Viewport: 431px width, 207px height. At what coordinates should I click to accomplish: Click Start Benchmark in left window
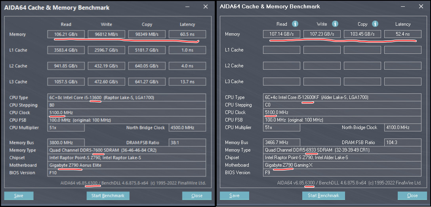tap(108, 196)
